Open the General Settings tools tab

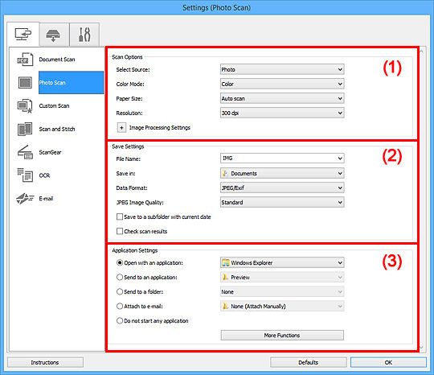tap(84, 35)
